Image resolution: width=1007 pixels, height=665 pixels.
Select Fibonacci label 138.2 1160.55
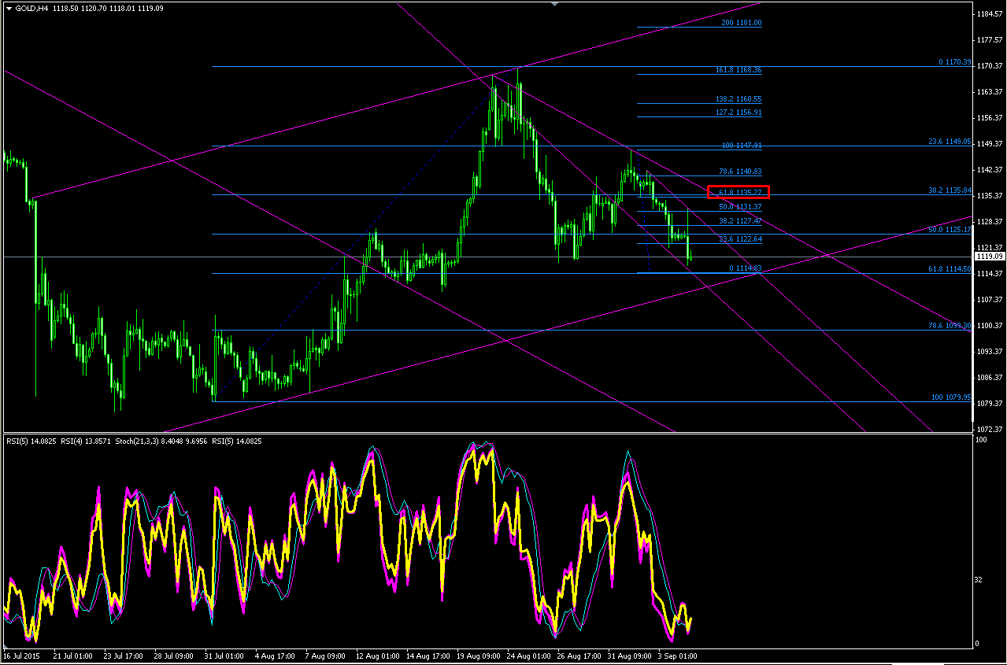click(738, 99)
